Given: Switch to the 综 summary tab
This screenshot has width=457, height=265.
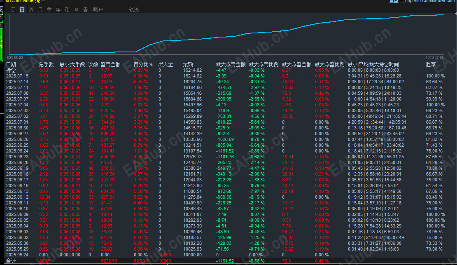Looking at the screenshot, I should (13, 9).
